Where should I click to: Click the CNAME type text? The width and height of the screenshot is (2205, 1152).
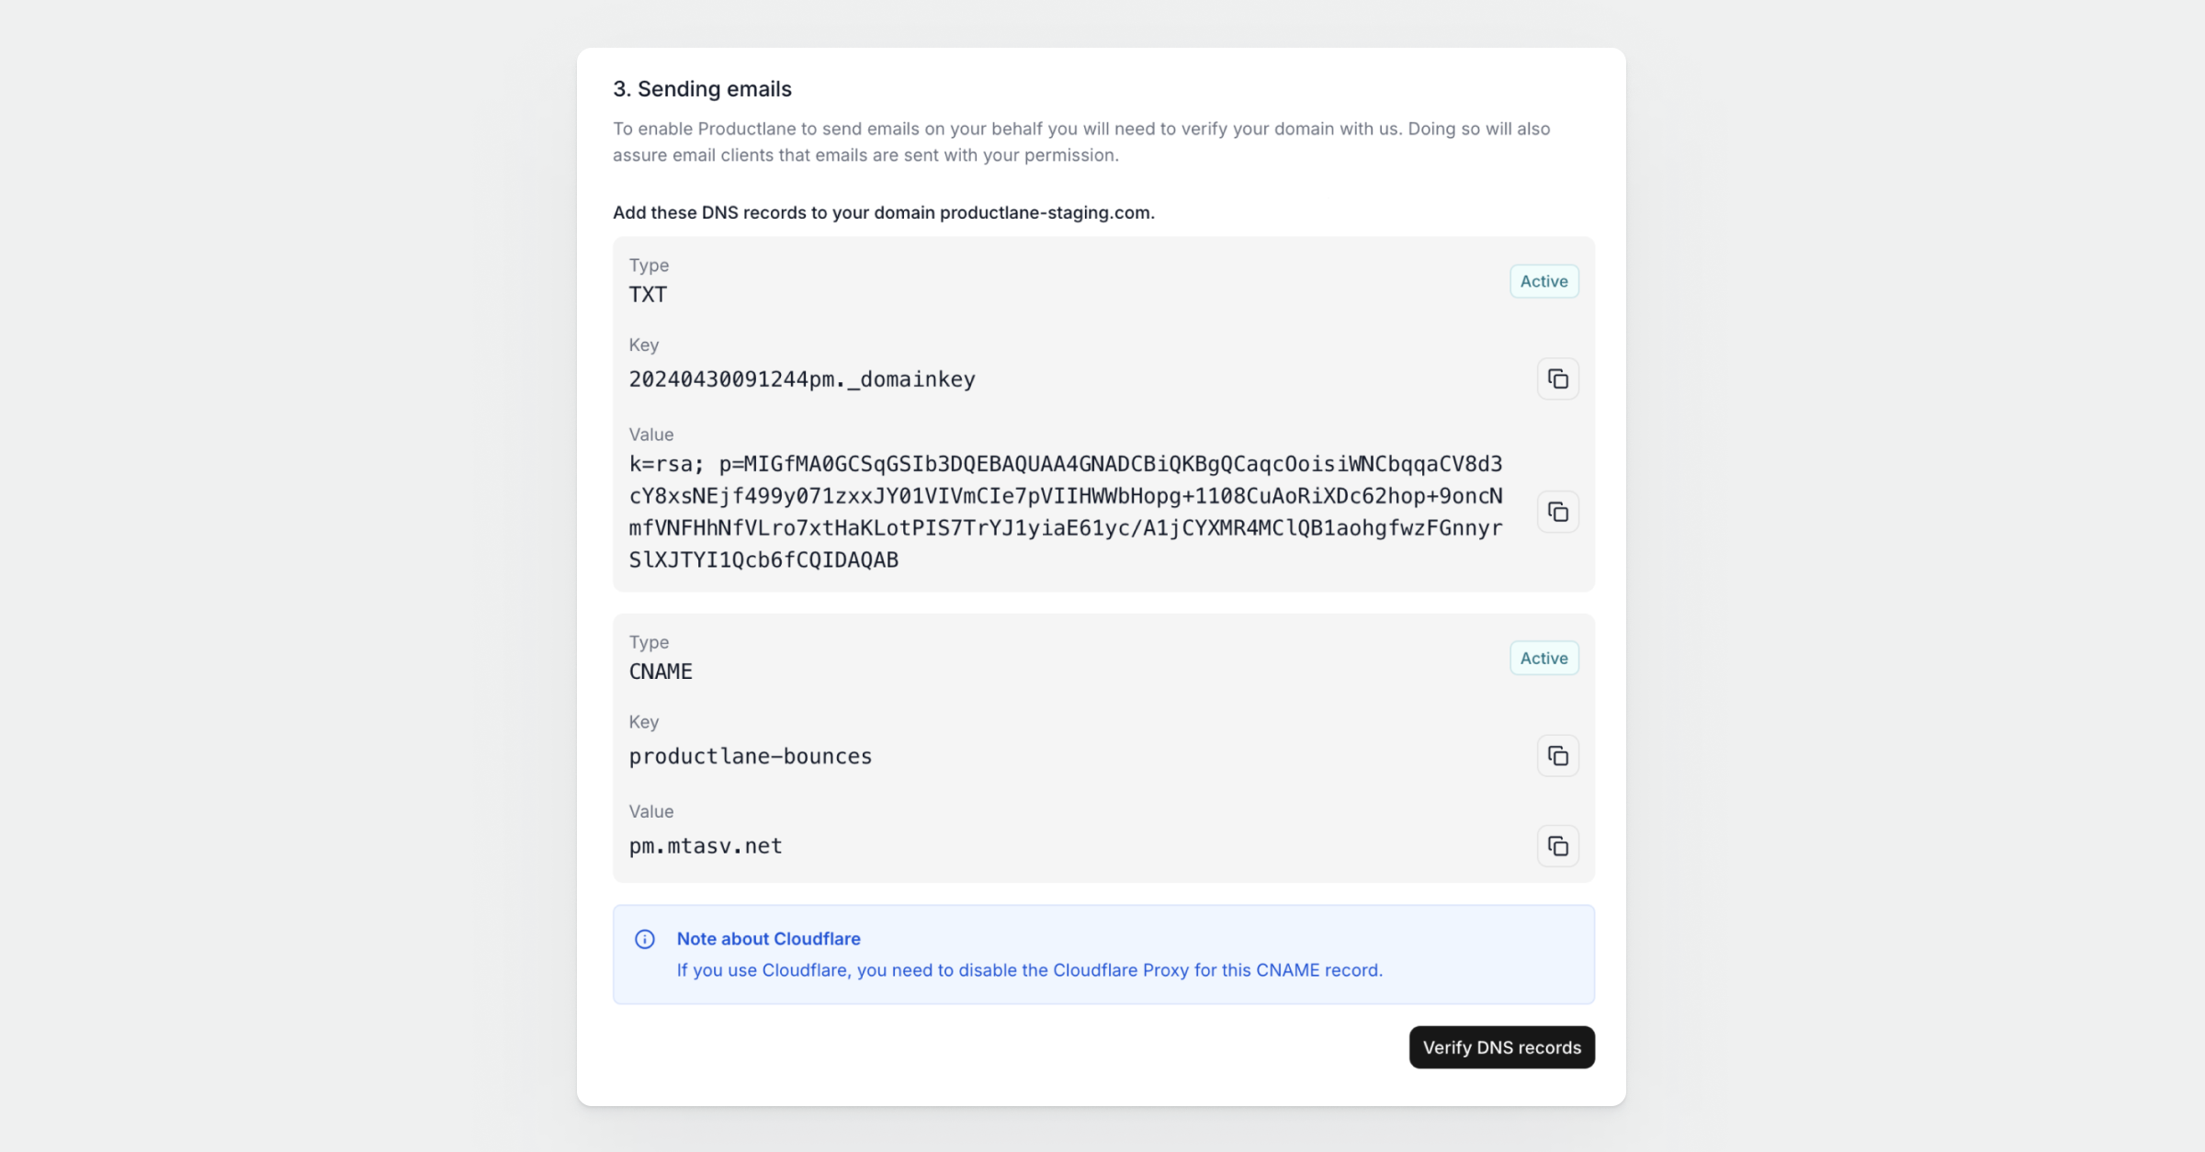coord(661,672)
